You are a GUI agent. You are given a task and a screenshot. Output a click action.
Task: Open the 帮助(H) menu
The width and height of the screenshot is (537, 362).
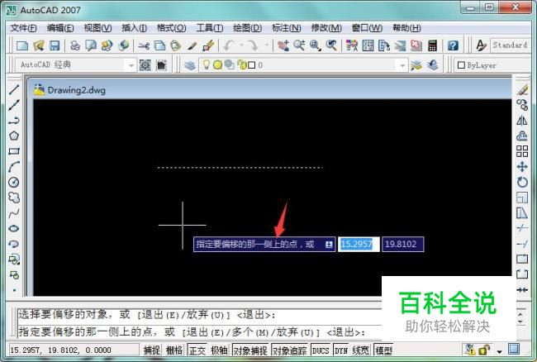(406, 28)
